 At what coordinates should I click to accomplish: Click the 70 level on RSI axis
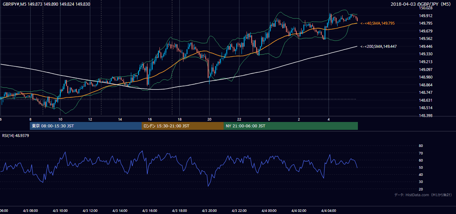click(x=421, y=153)
